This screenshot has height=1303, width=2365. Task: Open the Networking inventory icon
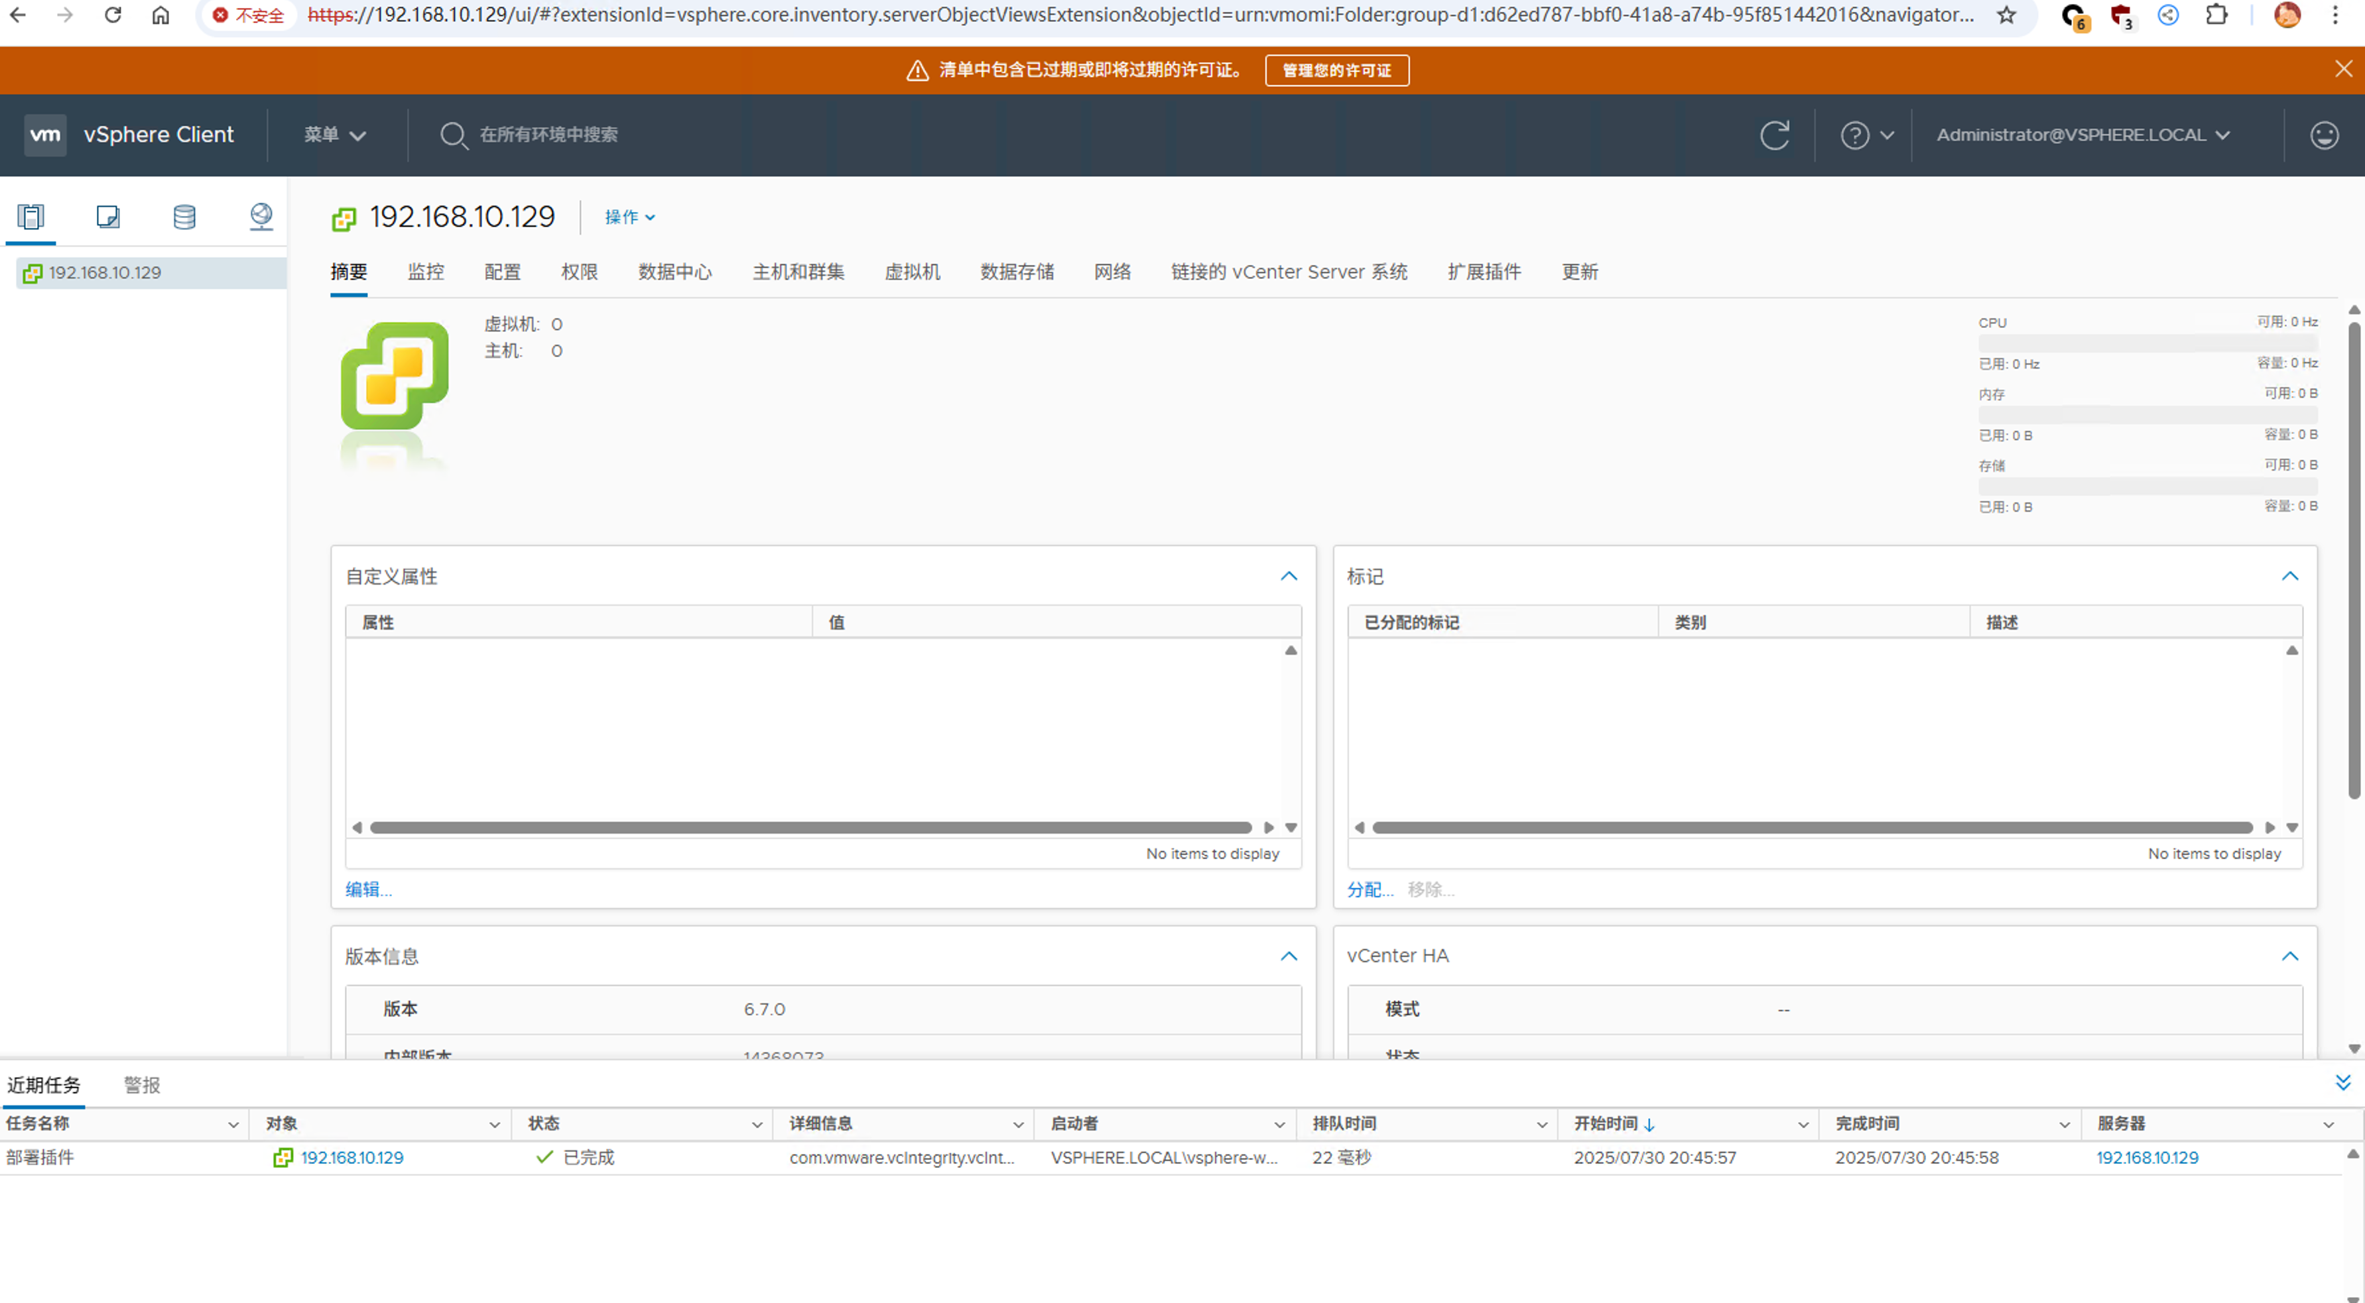[x=261, y=217]
